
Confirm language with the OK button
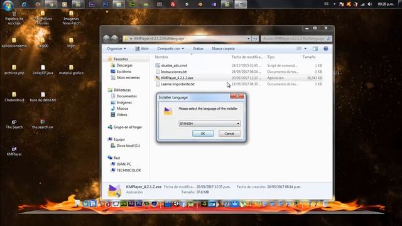(x=203, y=134)
